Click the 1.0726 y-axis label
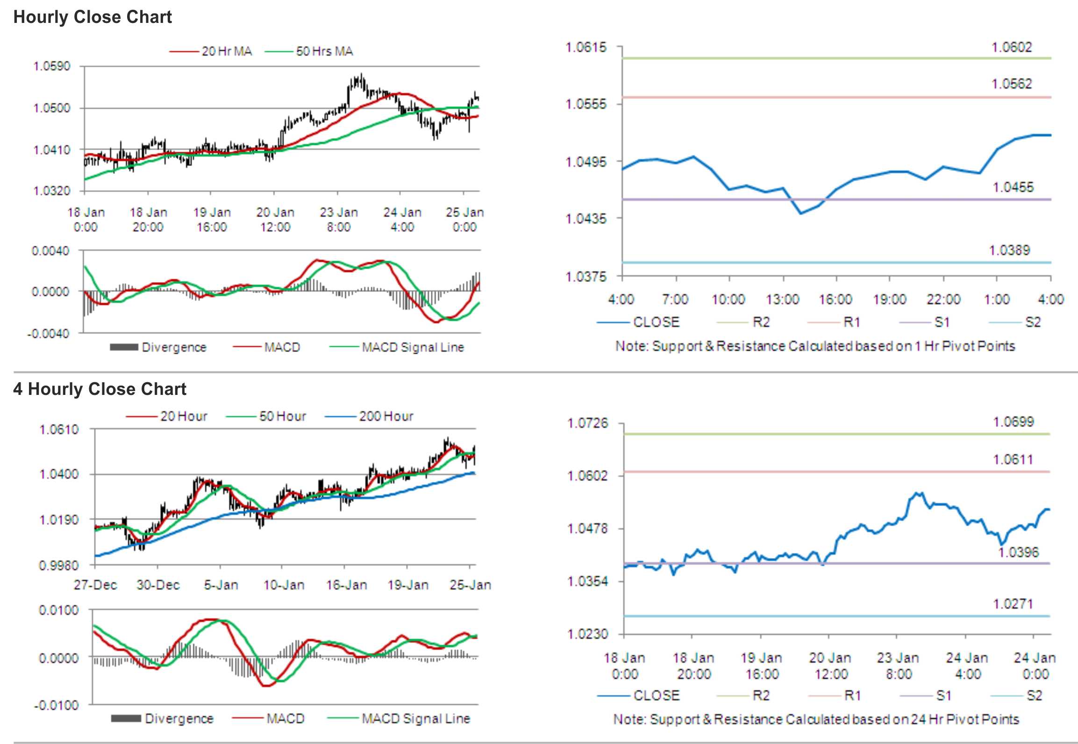This screenshot has height=744, width=1078. tap(587, 423)
